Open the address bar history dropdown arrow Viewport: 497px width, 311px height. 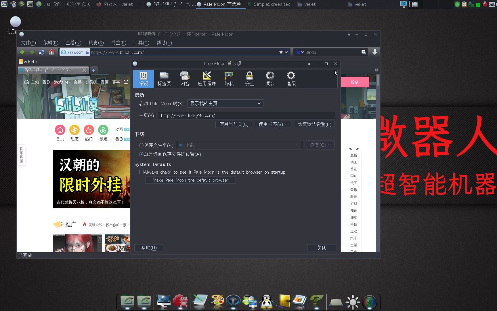(286, 52)
